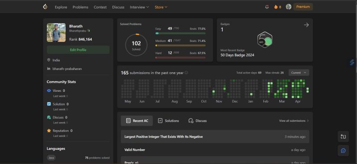Screen dimensions: 357x164
Task: Click the Total active days: 69 text
Action: point(249,73)
